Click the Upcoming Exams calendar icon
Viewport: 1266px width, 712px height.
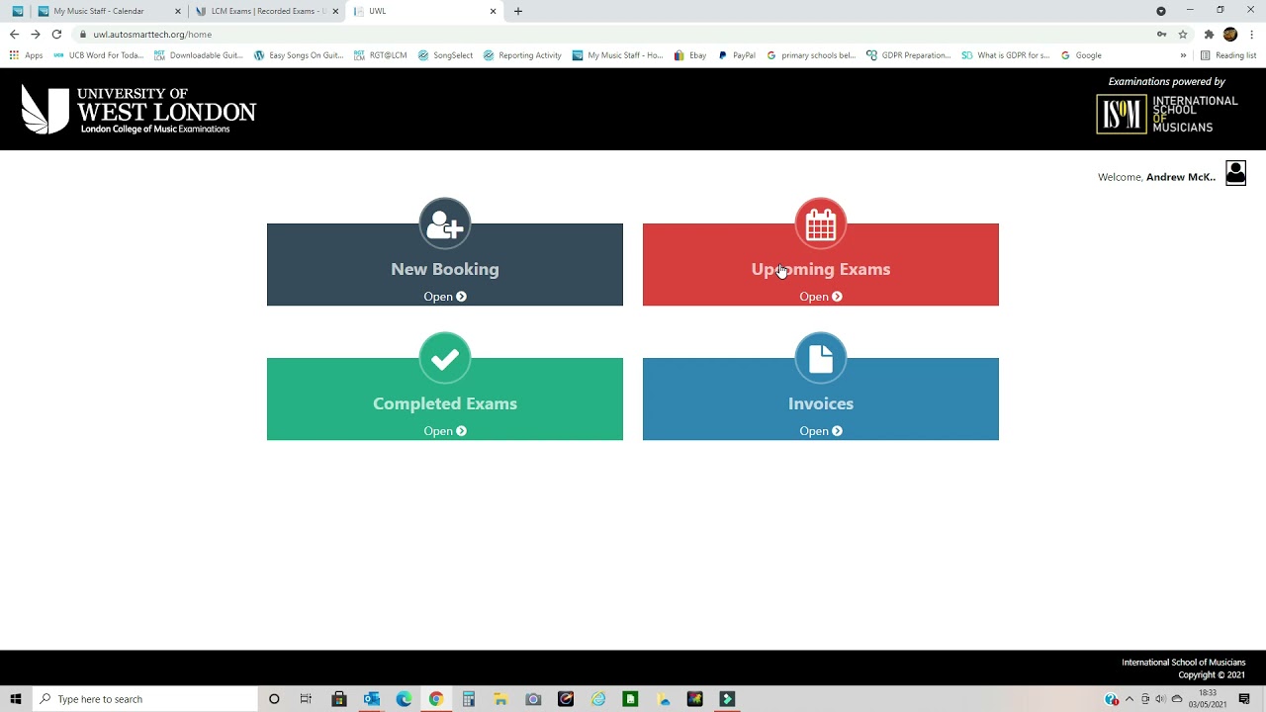[821, 224]
